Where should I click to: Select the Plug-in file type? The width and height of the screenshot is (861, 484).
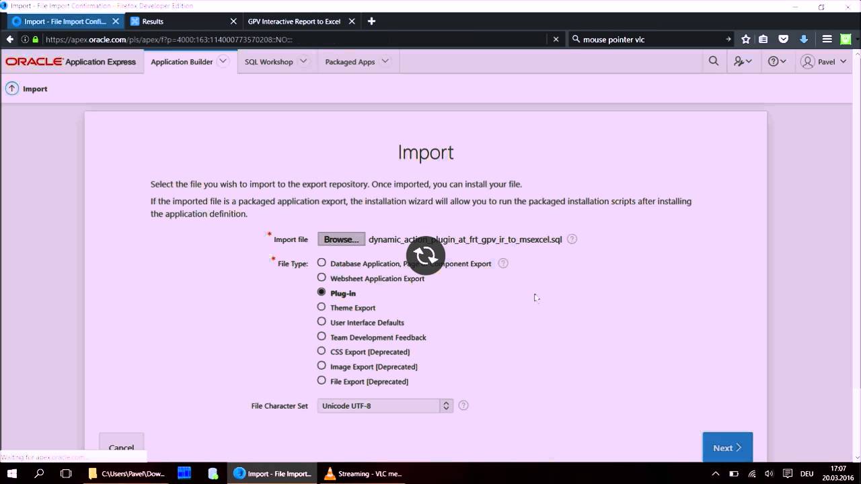(x=322, y=292)
